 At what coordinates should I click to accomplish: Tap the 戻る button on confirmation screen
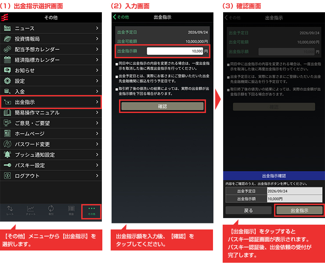pyautogui.click(x=248, y=210)
